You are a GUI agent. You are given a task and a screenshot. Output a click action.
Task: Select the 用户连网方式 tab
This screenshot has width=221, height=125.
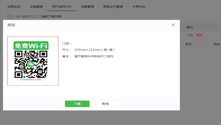pyautogui.click(x=62, y=7)
